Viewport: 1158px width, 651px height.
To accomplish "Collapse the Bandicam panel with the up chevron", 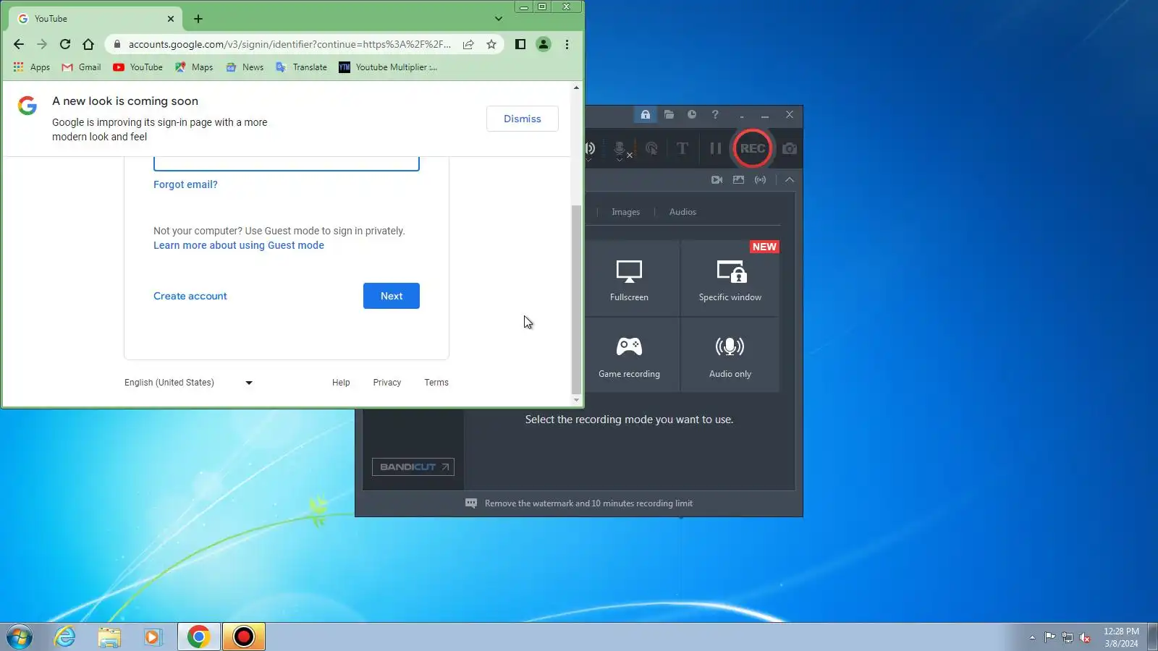I will 790,179.
